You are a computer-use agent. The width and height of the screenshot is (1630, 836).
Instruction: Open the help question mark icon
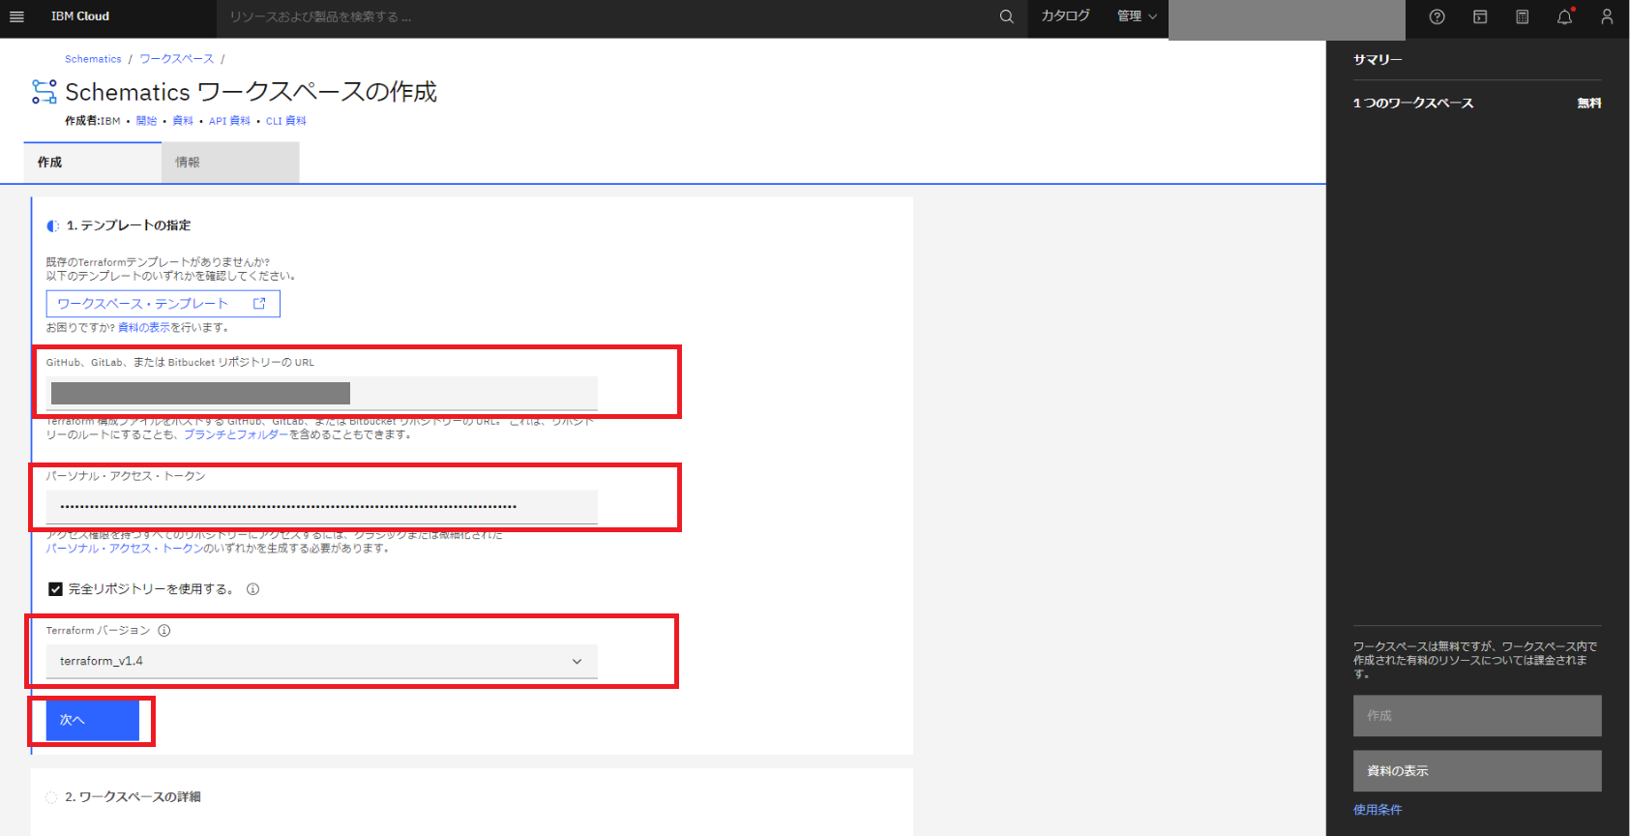(x=1437, y=16)
